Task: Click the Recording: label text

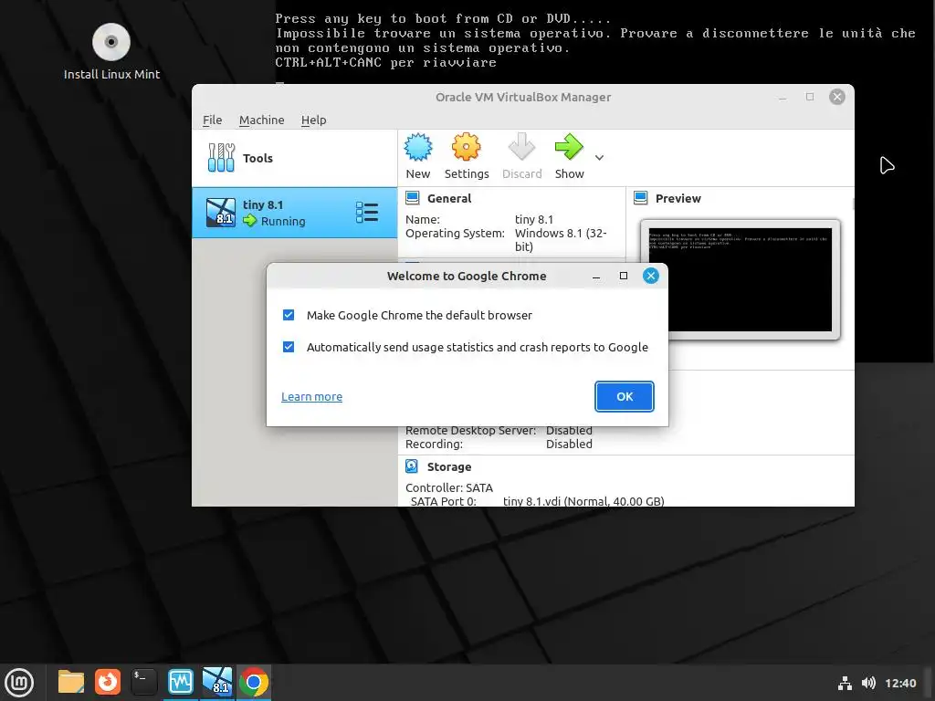Action: 434,445
